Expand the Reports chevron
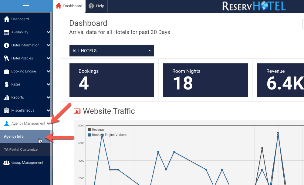Viewport: 304px width, 185px height. click(48, 97)
